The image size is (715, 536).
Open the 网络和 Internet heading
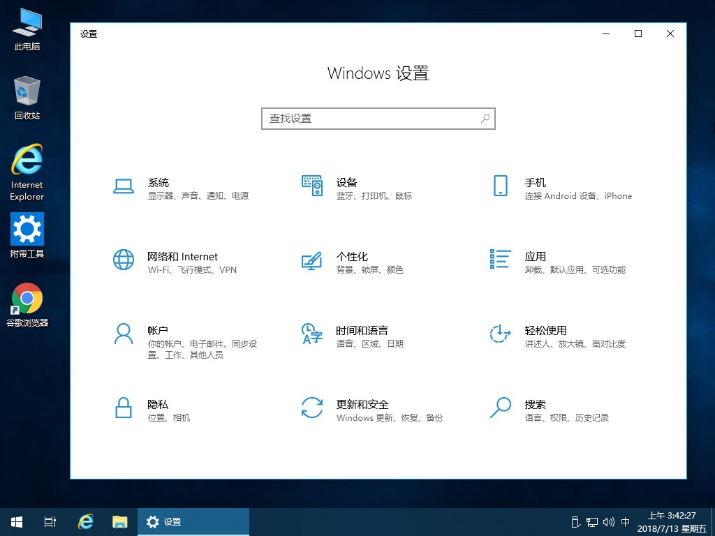click(182, 257)
